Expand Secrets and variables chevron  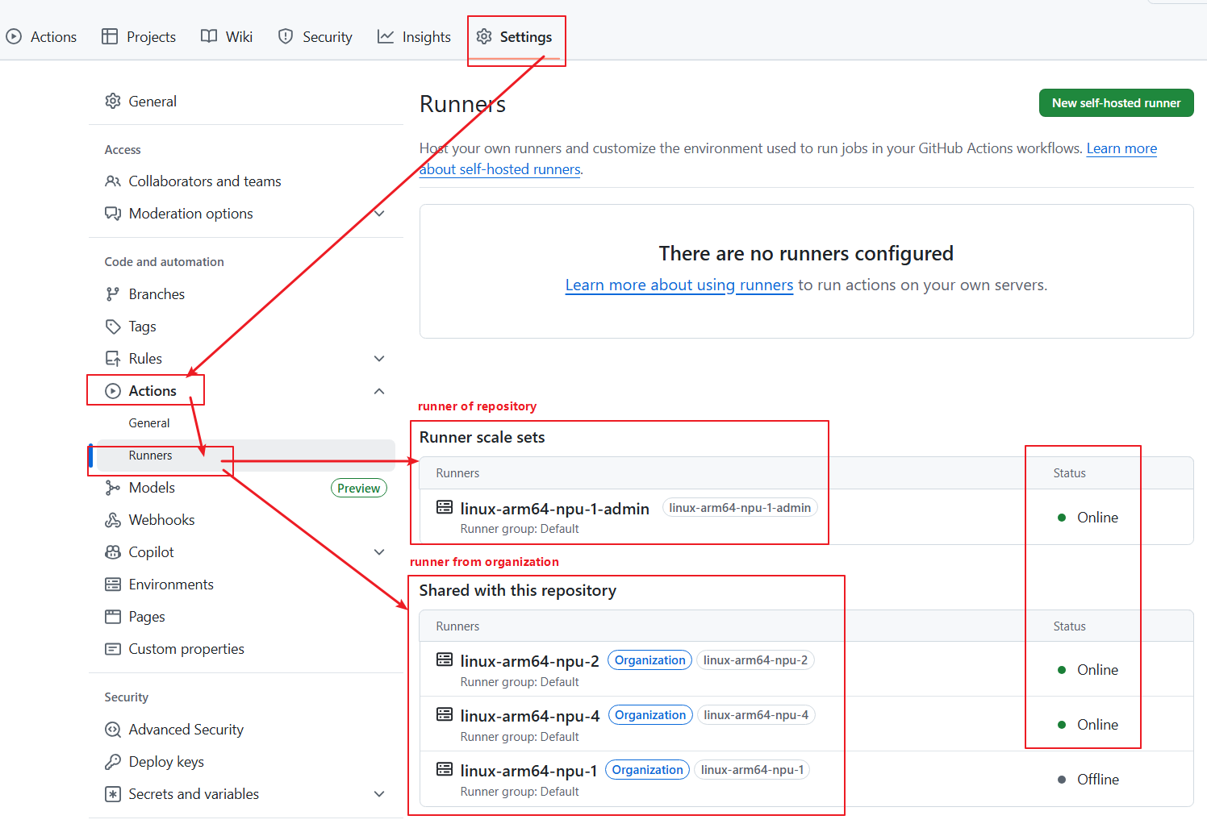[379, 794]
